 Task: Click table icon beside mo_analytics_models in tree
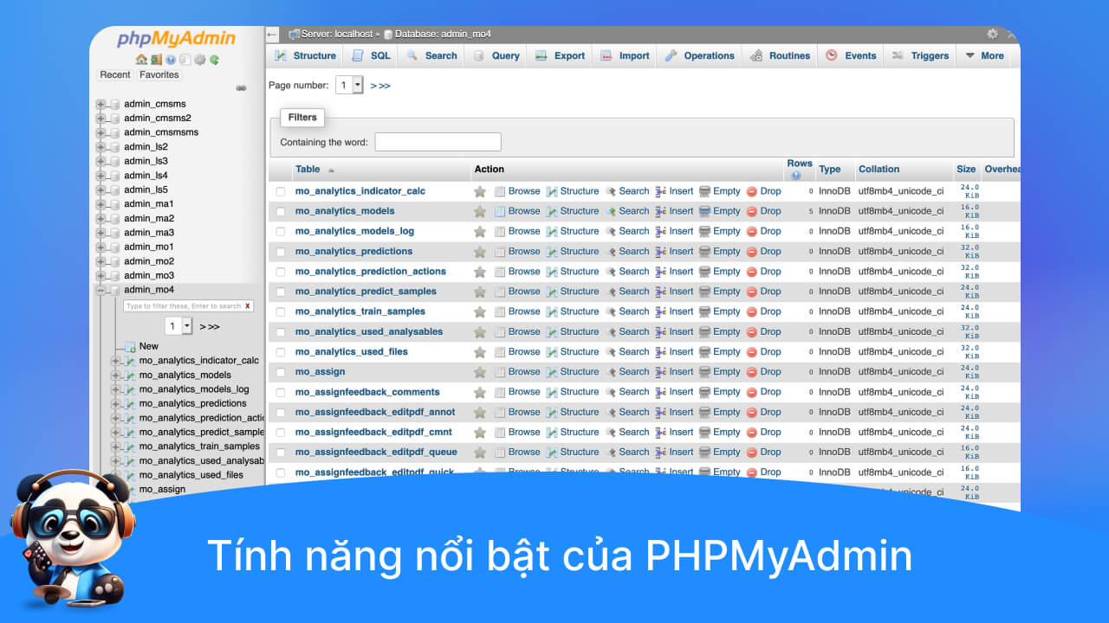130,375
